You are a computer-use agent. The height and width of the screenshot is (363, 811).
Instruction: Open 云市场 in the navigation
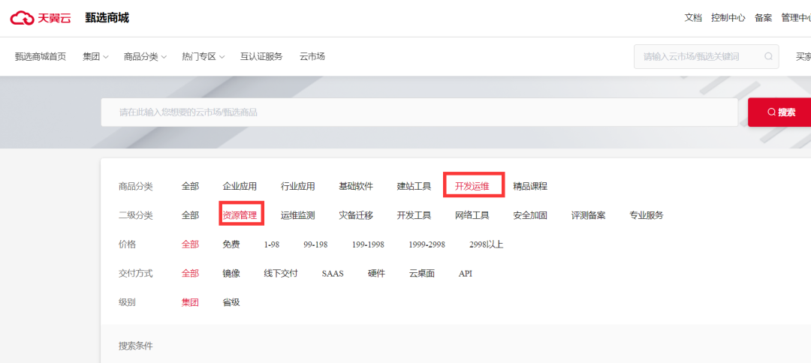point(312,57)
